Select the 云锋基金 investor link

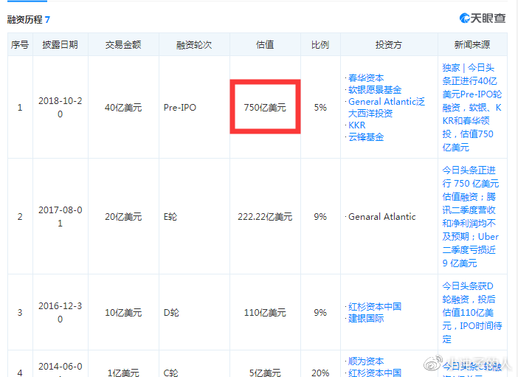click(366, 137)
